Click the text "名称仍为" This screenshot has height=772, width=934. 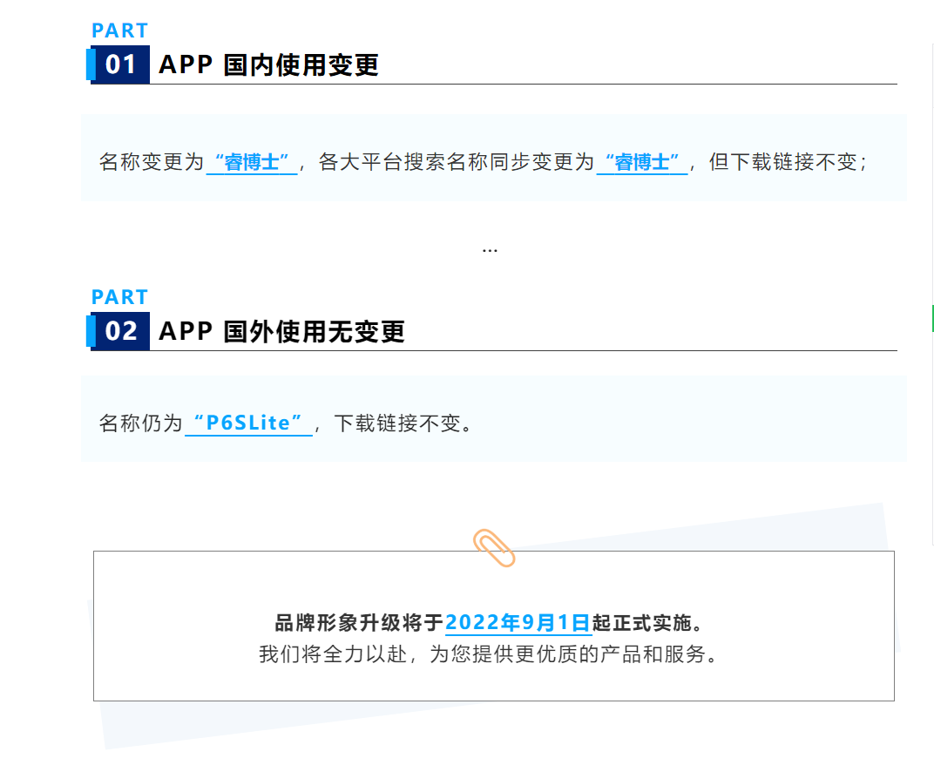point(140,423)
